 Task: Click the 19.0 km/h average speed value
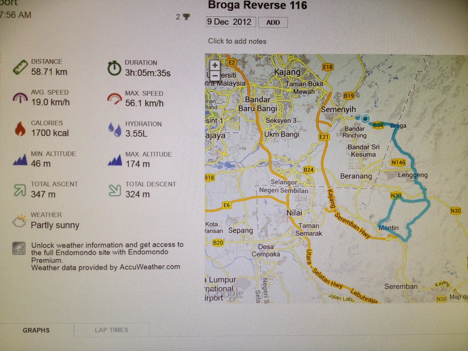[x=50, y=102]
